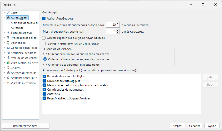Click the Combinaciones de id icon

[8, 48]
